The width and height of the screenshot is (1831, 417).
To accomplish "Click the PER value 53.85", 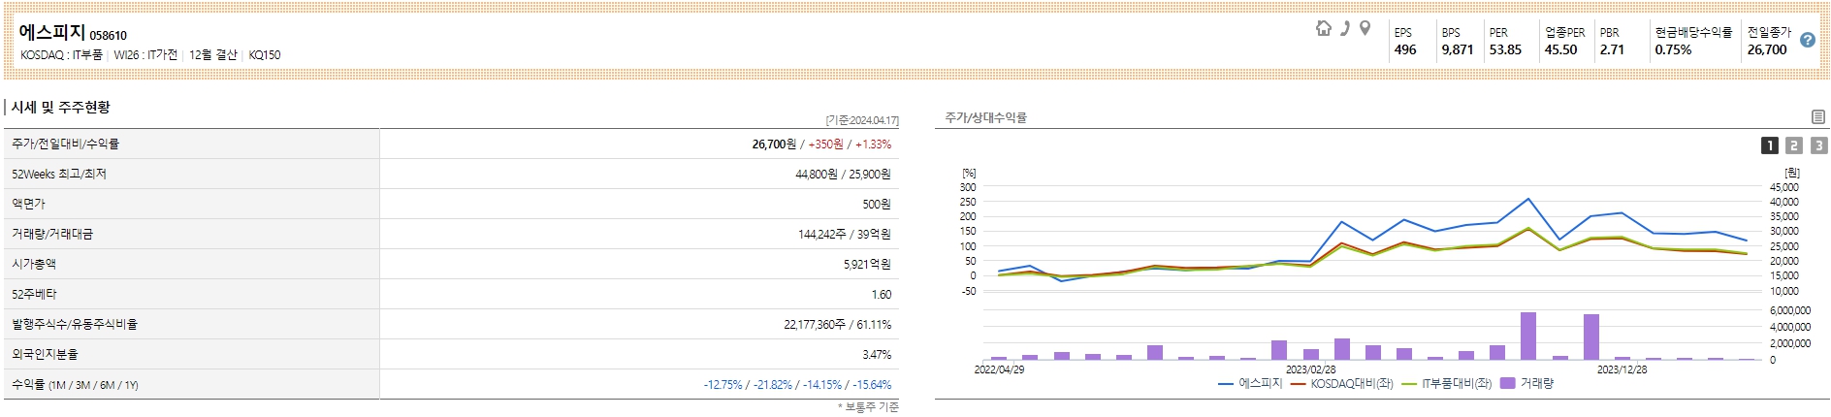I will pyautogui.click(x=1506, y=49).
